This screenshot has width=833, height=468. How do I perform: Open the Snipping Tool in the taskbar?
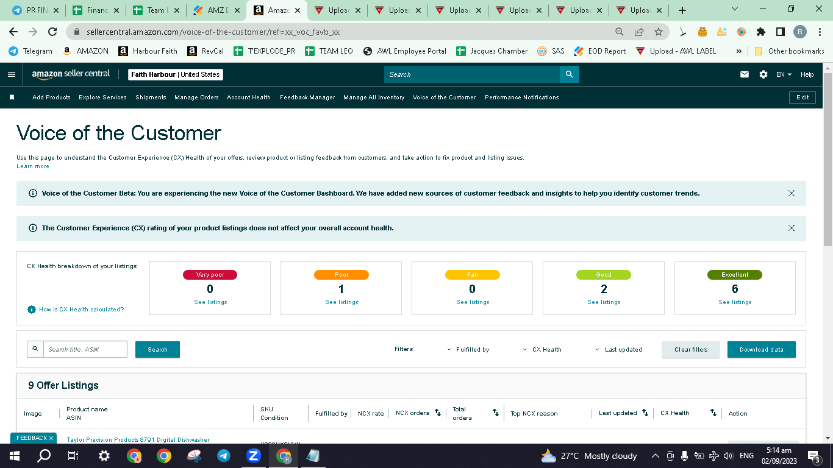[194, 456]
